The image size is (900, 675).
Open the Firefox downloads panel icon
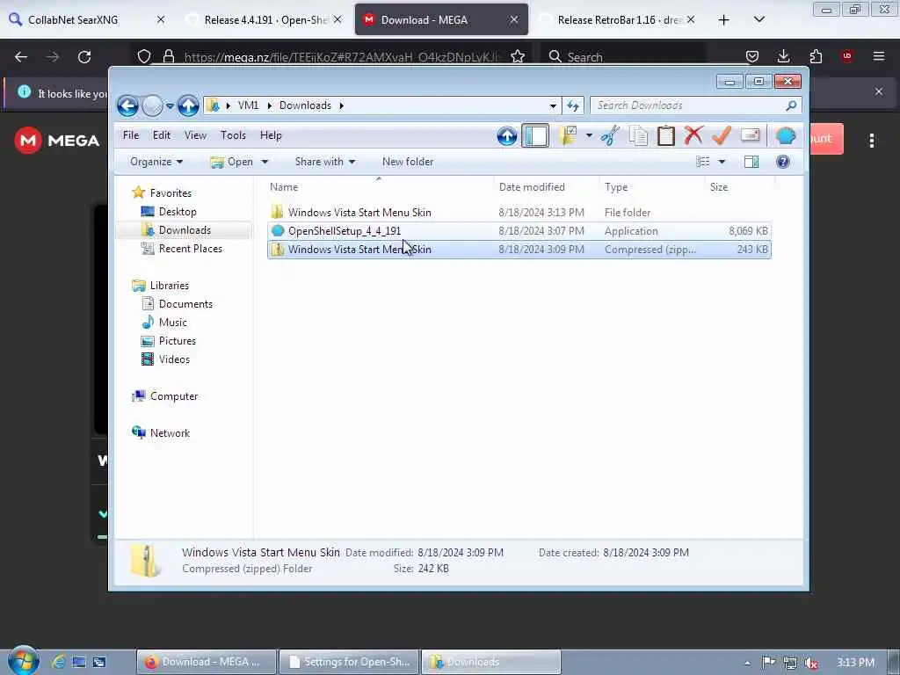[x=783, y=56]
